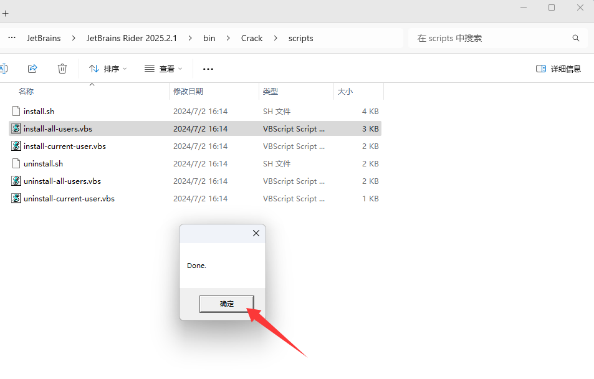Toggle the details pane (详细信息)

click(558, 69)
